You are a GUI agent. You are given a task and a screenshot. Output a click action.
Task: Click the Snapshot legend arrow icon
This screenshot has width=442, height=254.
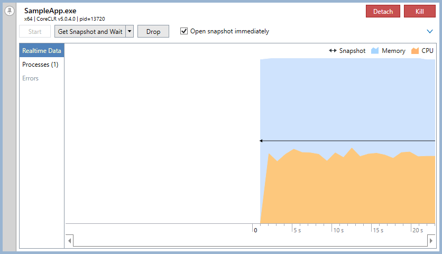pos(333,50)
